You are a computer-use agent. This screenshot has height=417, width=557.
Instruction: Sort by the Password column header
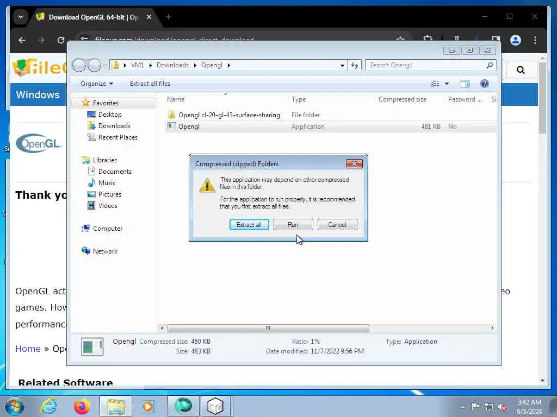[465, 100]
